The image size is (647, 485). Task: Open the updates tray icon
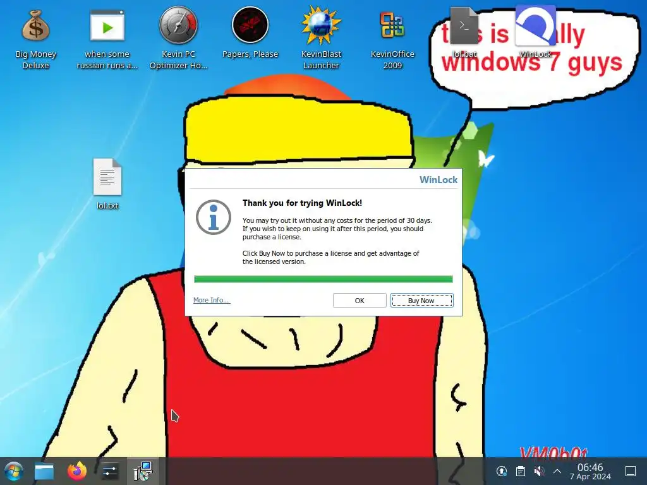(501, 471)
